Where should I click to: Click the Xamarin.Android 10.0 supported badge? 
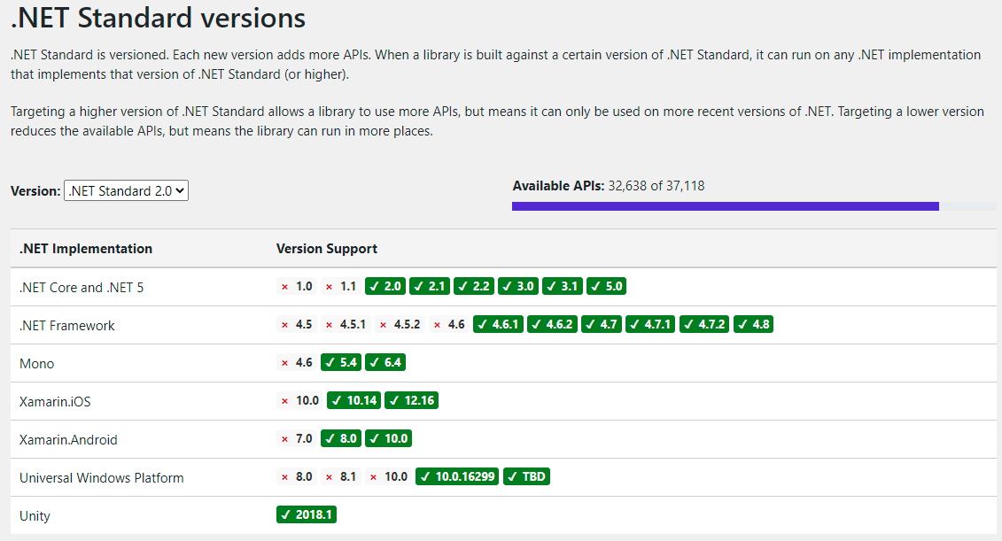tap(389, 438)
